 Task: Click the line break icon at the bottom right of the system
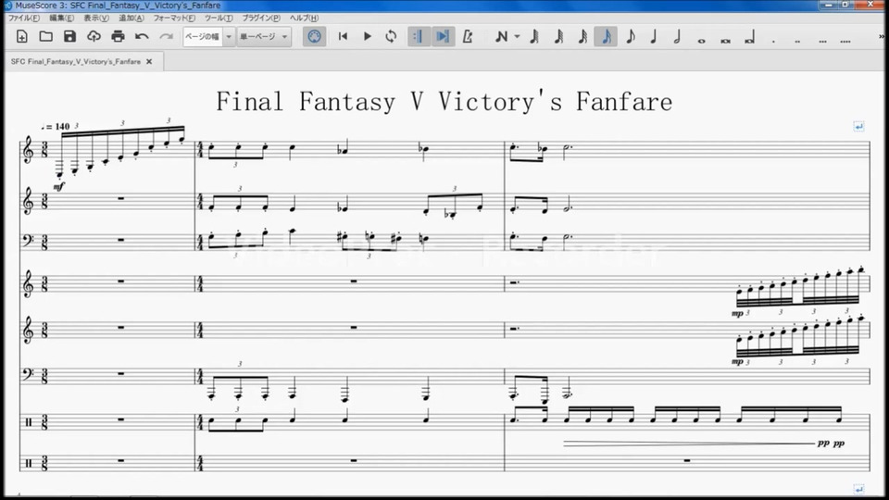coord(858,489)
